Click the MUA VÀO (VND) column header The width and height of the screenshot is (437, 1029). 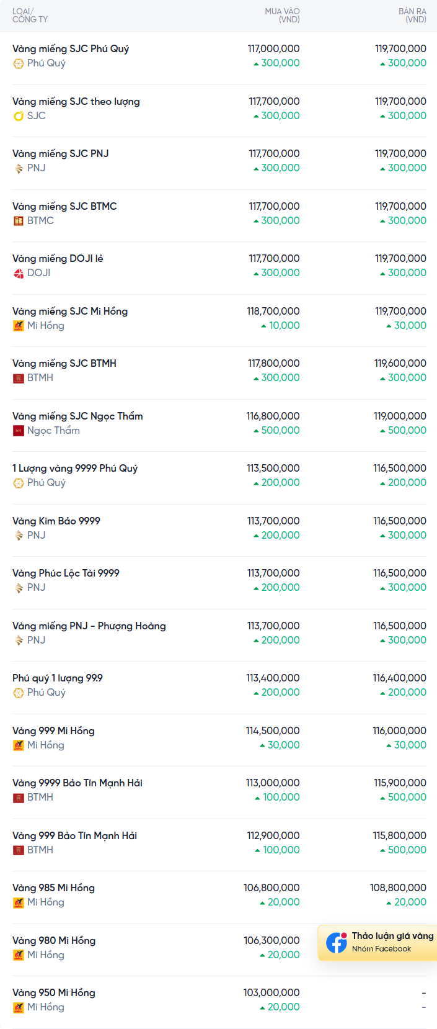click(282, 16)
